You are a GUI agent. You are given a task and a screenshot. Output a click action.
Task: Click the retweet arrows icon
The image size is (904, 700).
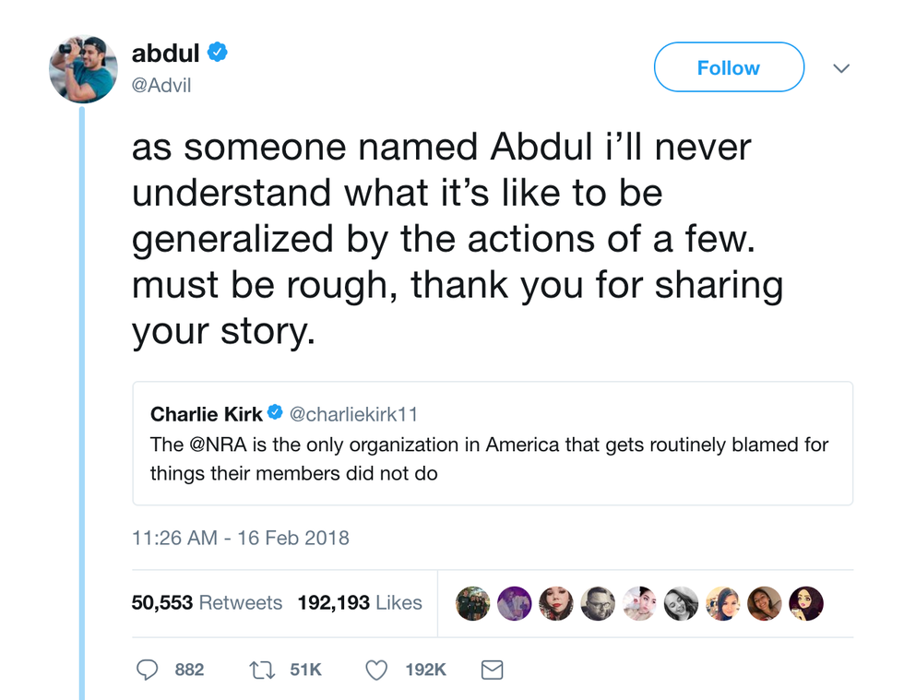coord(262,670)
